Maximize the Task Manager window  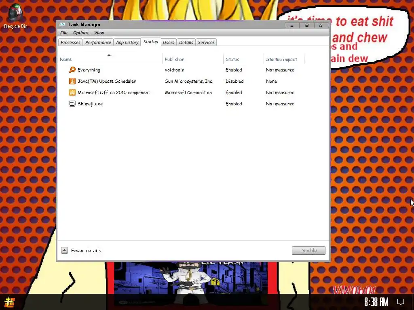coord(306,25)
